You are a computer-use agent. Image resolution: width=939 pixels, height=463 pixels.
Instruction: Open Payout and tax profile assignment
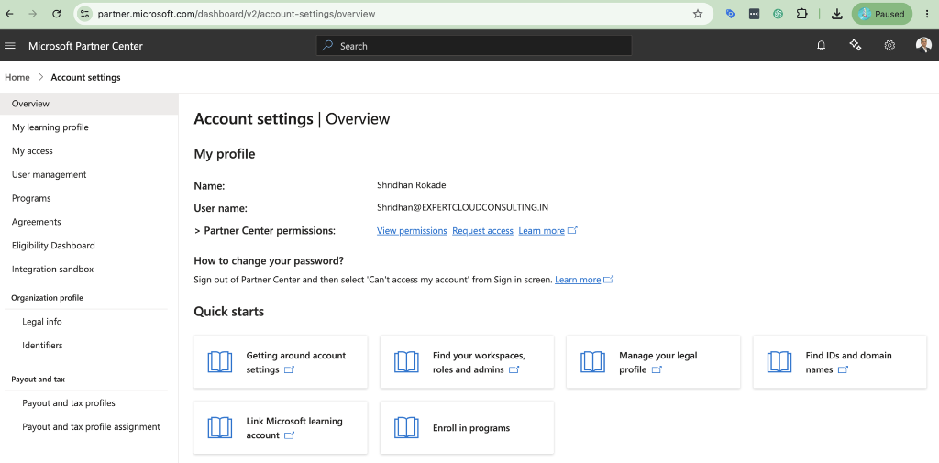click(x=89, y=427)
